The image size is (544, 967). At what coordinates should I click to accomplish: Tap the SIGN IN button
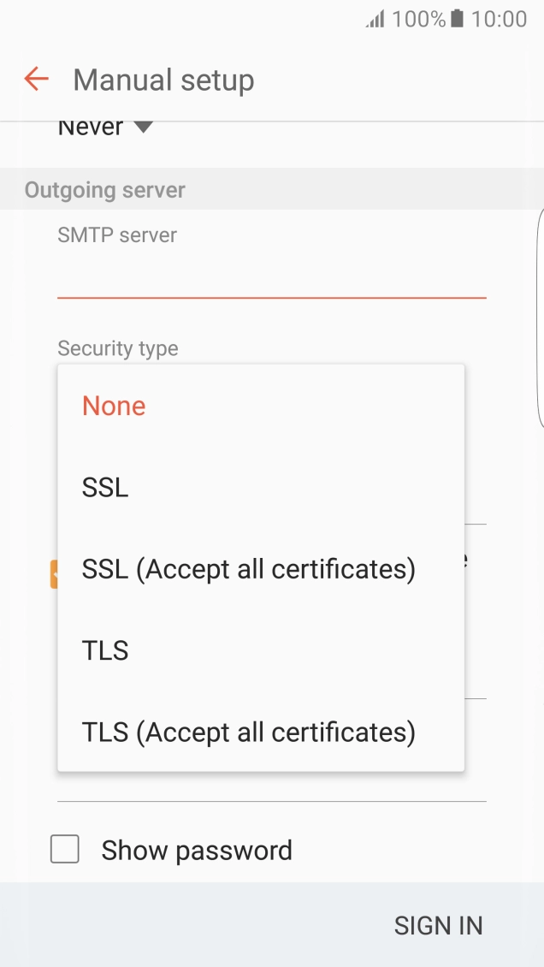click(438, 925)
